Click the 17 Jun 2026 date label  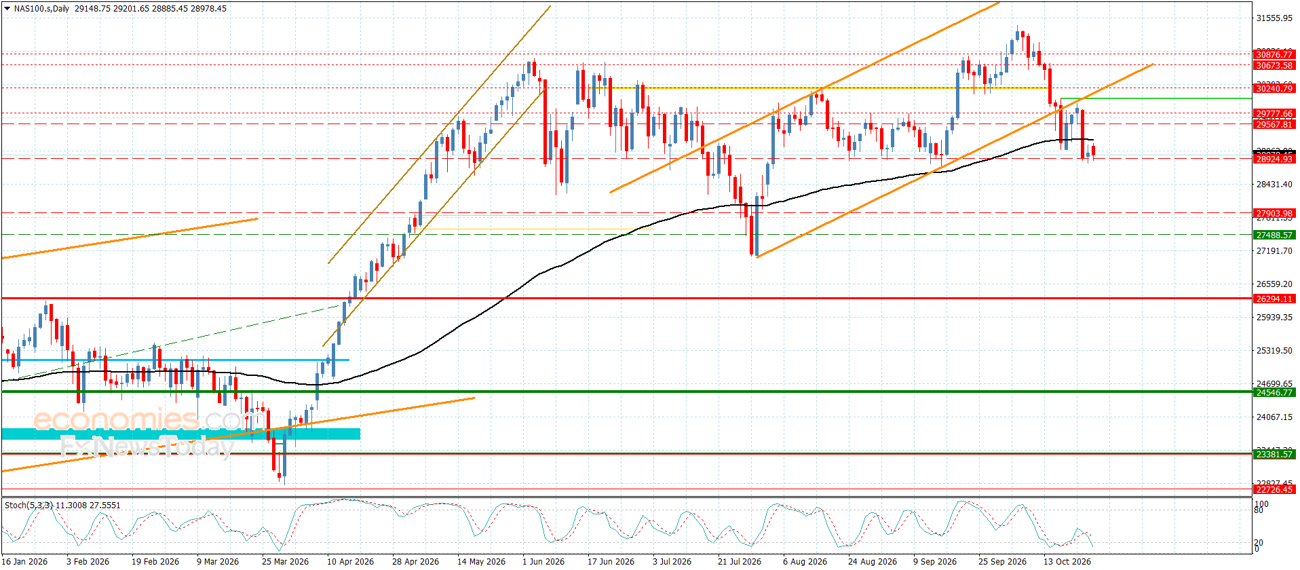click(x=611, y=562)
